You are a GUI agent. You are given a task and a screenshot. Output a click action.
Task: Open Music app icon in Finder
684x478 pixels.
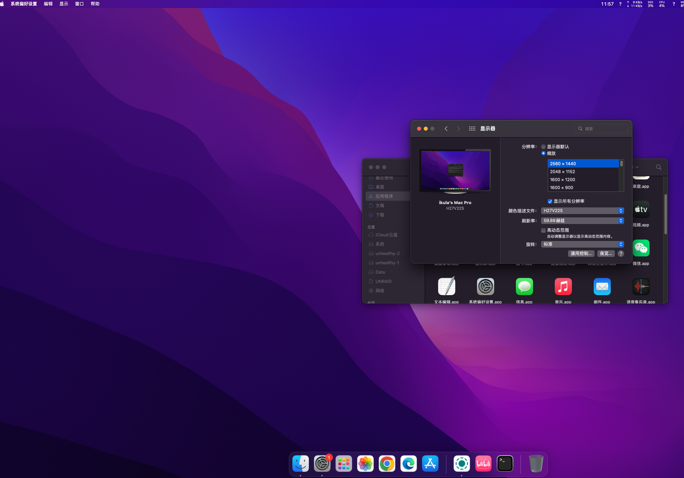pos(563,287)
